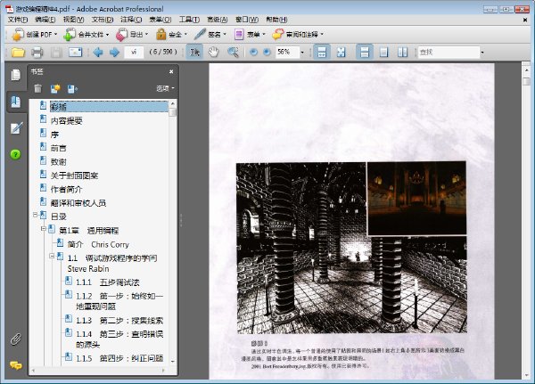
Task: Send the file with the email envelope icon
Action: tap(75, 53)
